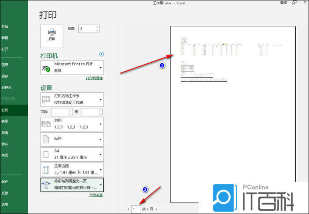Expand the print active sheets dropdown

tap(72, 99)
